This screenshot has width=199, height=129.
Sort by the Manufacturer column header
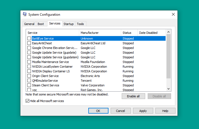(100, 33)
